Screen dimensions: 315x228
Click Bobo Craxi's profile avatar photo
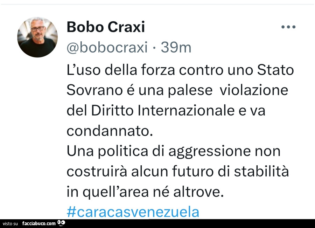(x=37, y=37)
